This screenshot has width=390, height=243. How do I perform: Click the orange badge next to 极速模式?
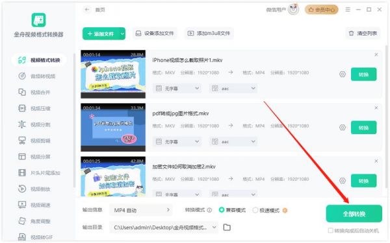click(285, 210)
